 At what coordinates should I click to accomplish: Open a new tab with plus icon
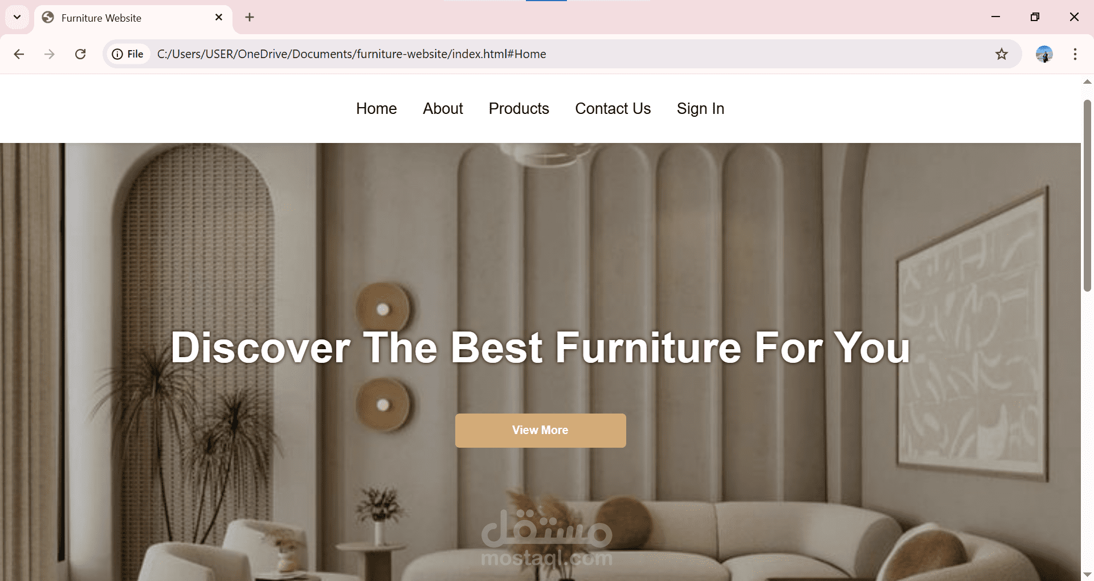(x=250, y=17)
